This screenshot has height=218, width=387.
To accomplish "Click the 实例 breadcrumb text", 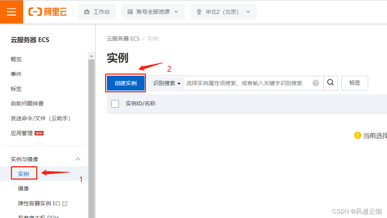I will [x=153, y=39].
